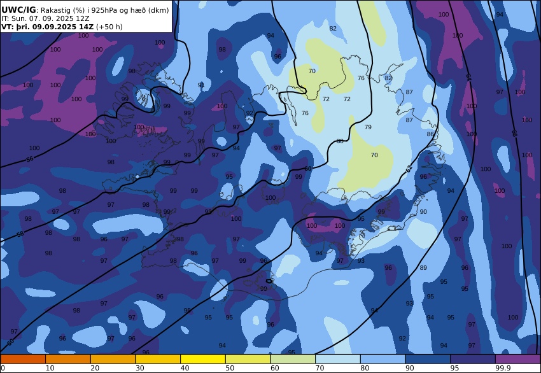Click the '10' legend scale label
The height and width of the screenshot is (373, 541).
click(50, 368)
